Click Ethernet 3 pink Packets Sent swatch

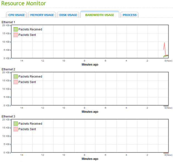point(16,129)
